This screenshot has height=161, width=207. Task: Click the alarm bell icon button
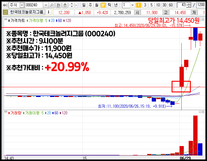65,5
